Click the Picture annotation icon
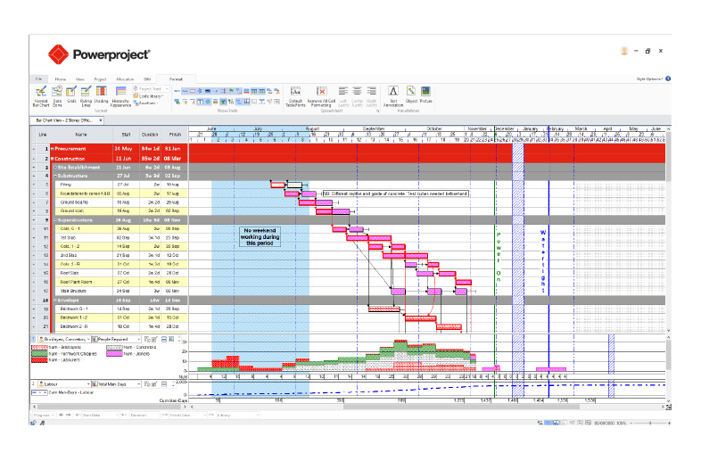701x461 pixels. 426,92
